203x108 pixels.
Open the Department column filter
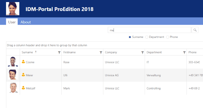[184, 53]
